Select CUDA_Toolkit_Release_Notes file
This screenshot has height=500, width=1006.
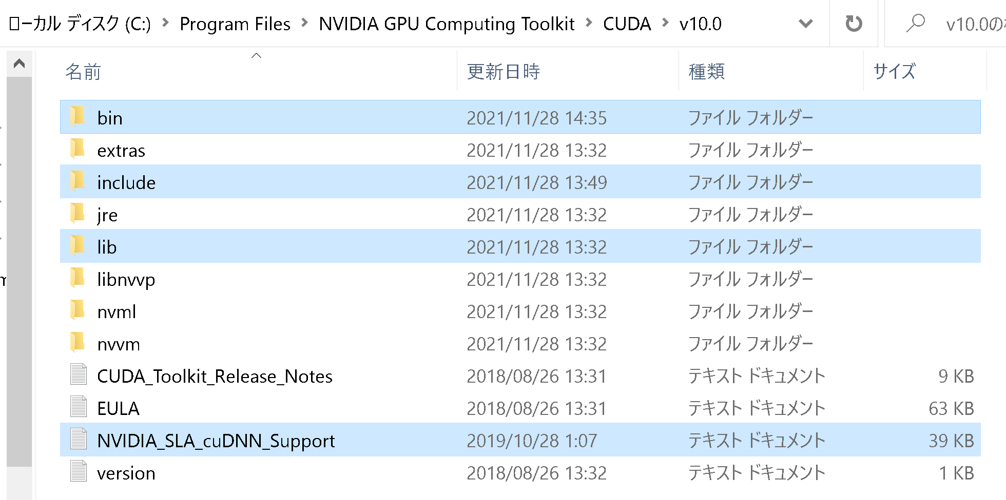(x=215, y=376)
